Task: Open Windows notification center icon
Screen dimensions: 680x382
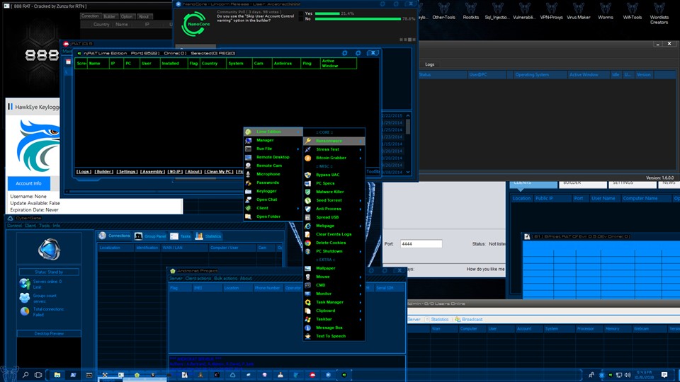Action: click(x=664, y=375)
